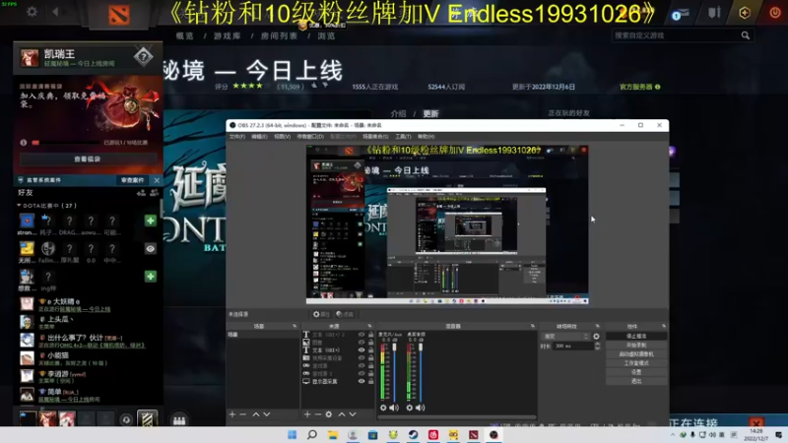This screenshot has width=788, height=443.
Task: Open the OBS transition type dropdown
Action: pyautogui.click(x=565, y=337)
